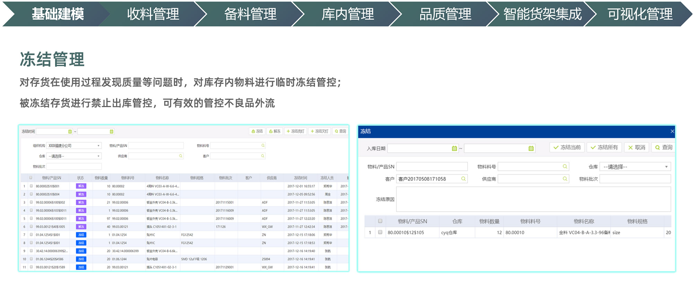Click search icon in left panel 供应商 field
693x297 pixels.
coord(181,156)
